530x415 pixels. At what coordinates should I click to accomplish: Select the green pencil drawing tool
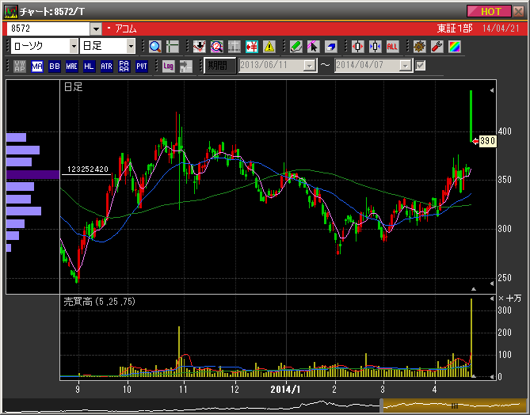coord(296,47)
